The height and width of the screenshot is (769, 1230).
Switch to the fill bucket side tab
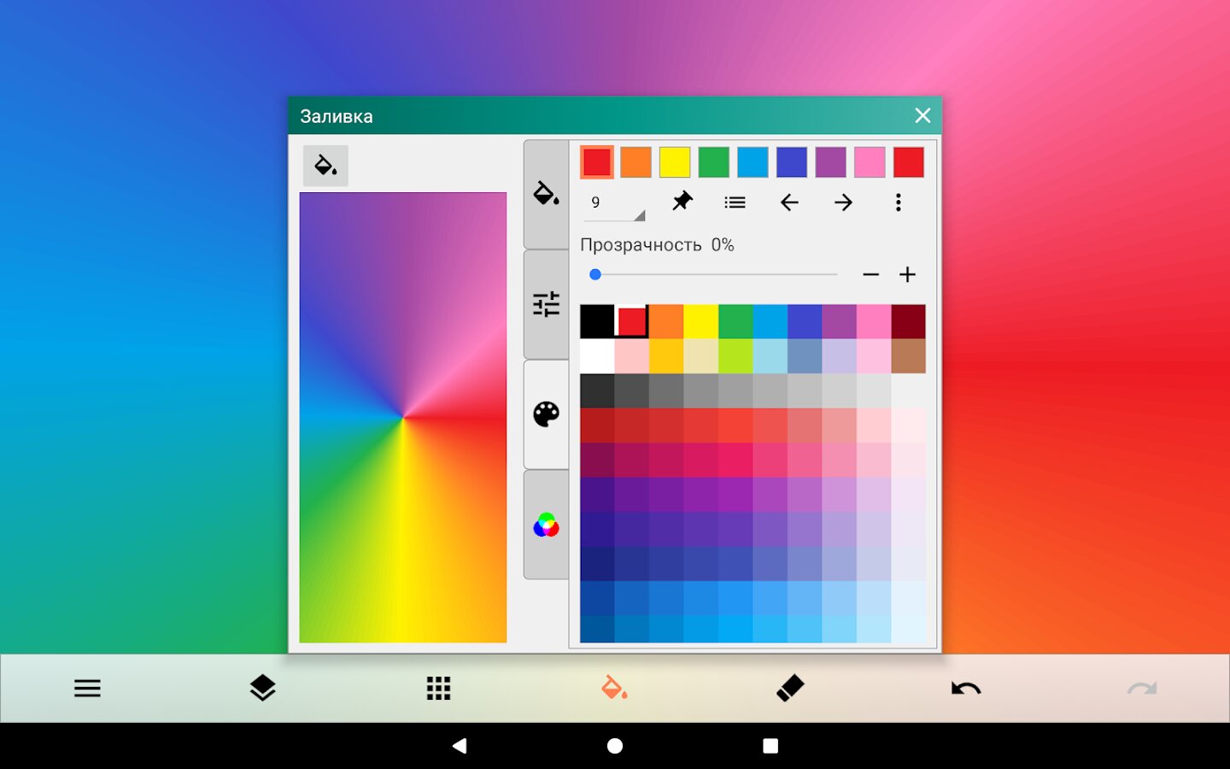click(547, 194)
